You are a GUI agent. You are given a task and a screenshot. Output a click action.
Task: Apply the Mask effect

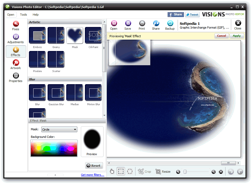pyautogui.click(x=237, y=36)
